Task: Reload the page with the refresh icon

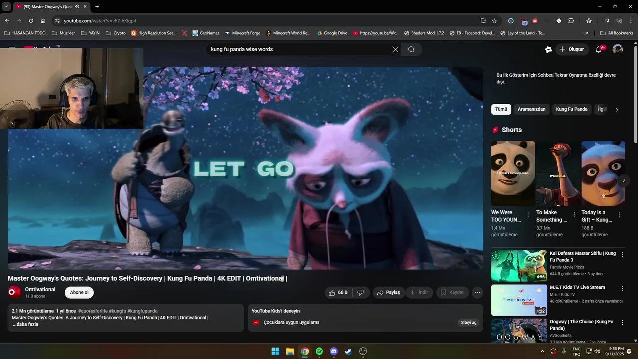Action: click(31, 21)
